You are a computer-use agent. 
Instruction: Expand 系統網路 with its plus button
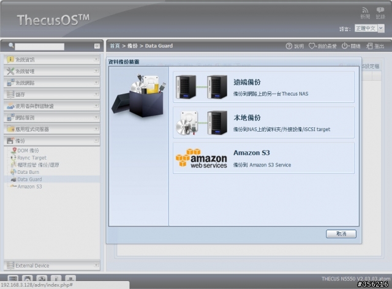coord(96,83)
